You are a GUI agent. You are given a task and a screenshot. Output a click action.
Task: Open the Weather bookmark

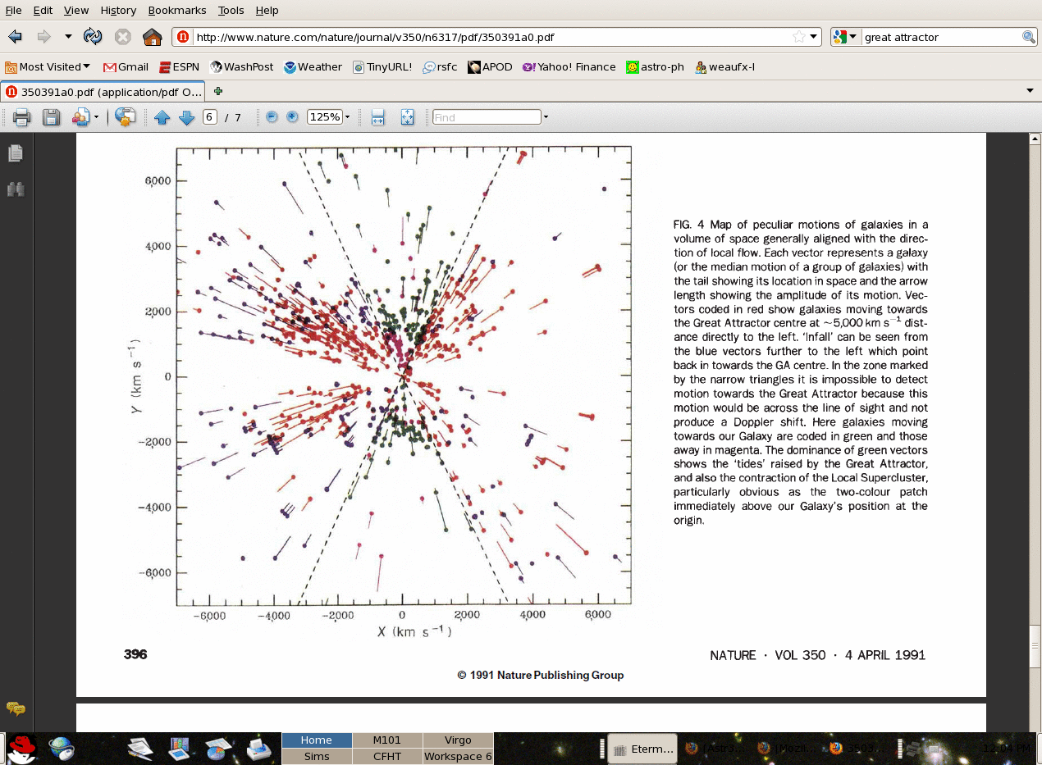[x=313, y=67]
